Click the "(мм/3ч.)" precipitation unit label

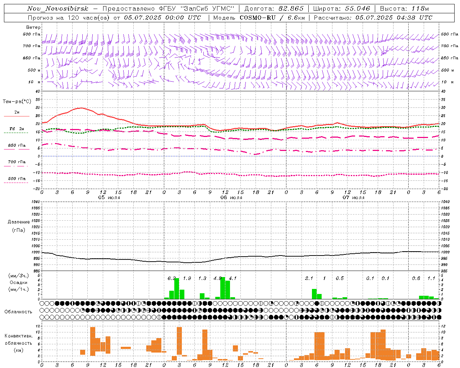[x=18, y=276]
